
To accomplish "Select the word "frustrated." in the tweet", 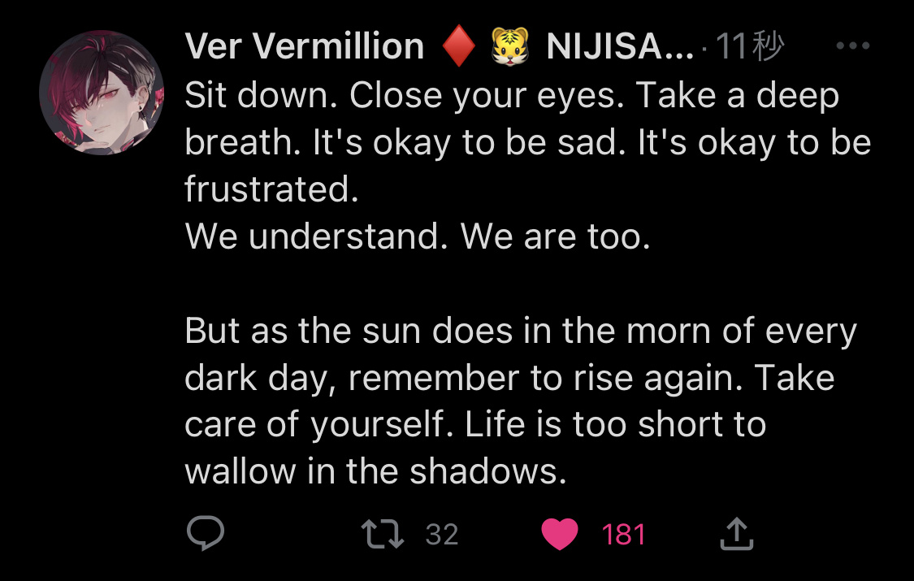I will click(271, 189).
